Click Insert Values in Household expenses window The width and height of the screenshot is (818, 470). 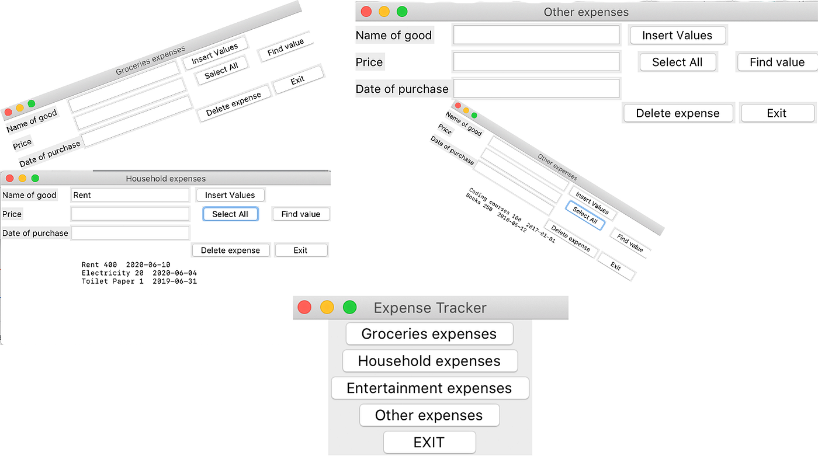click(x=230, y=194)
